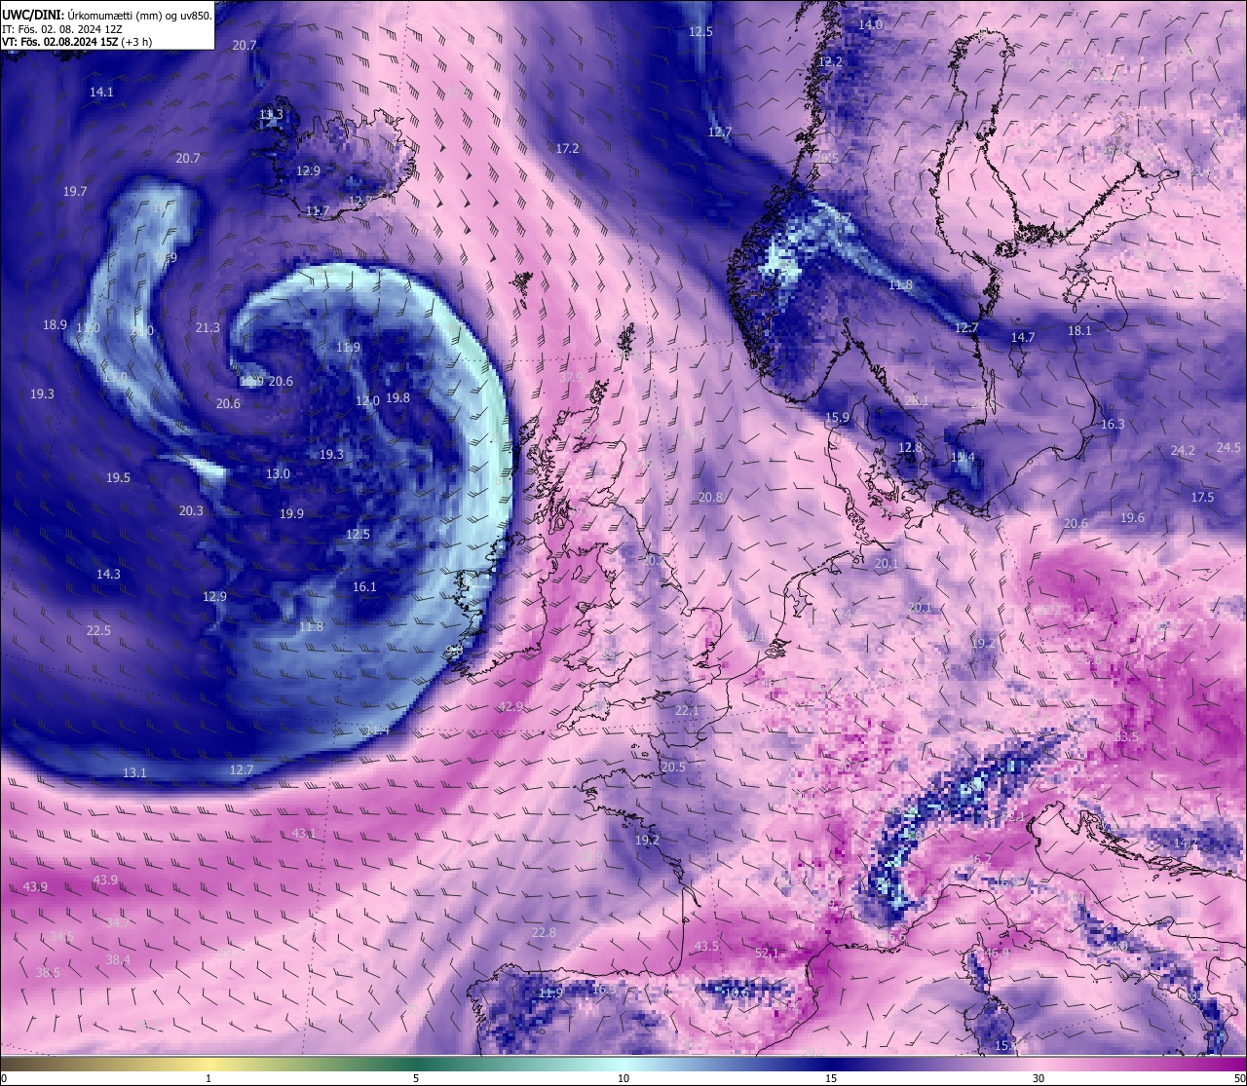Click the 43.5 label near the Pyrenees
1247x1086 pixels.
(x=706, y=947)
